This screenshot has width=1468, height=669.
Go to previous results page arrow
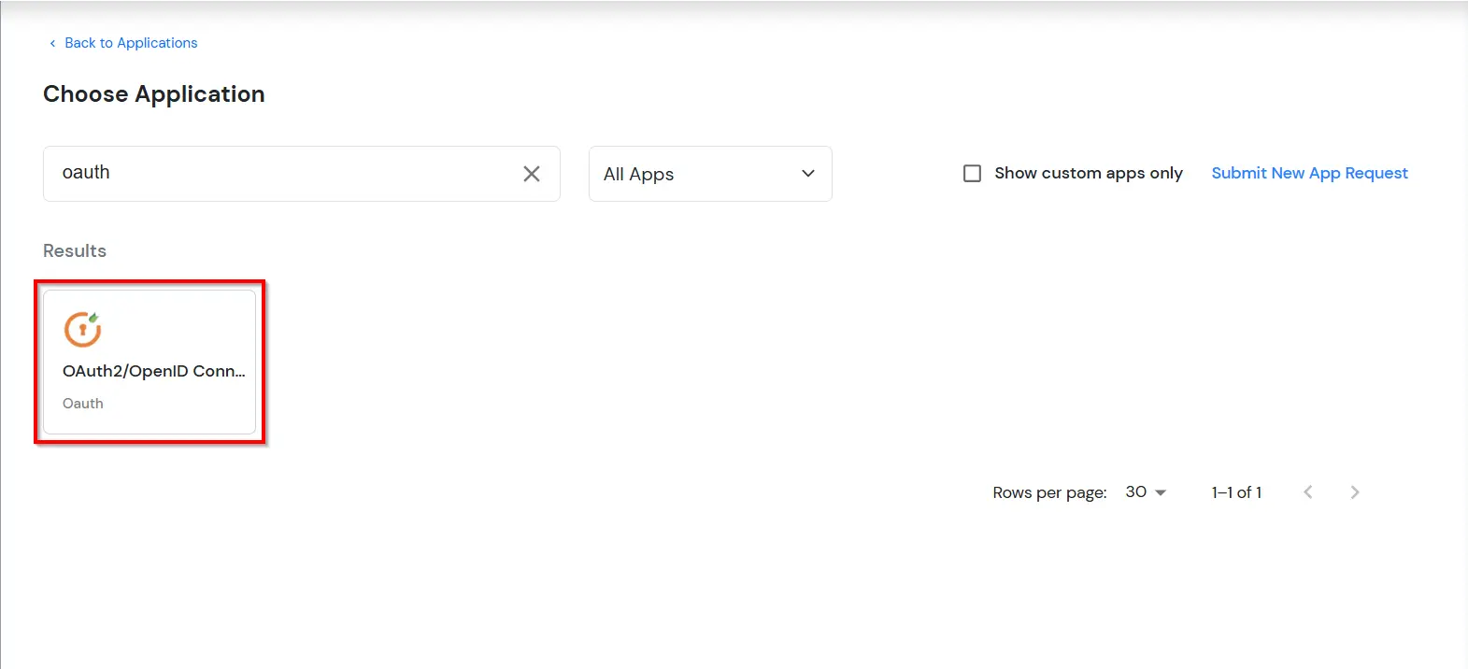point(1308,492)
